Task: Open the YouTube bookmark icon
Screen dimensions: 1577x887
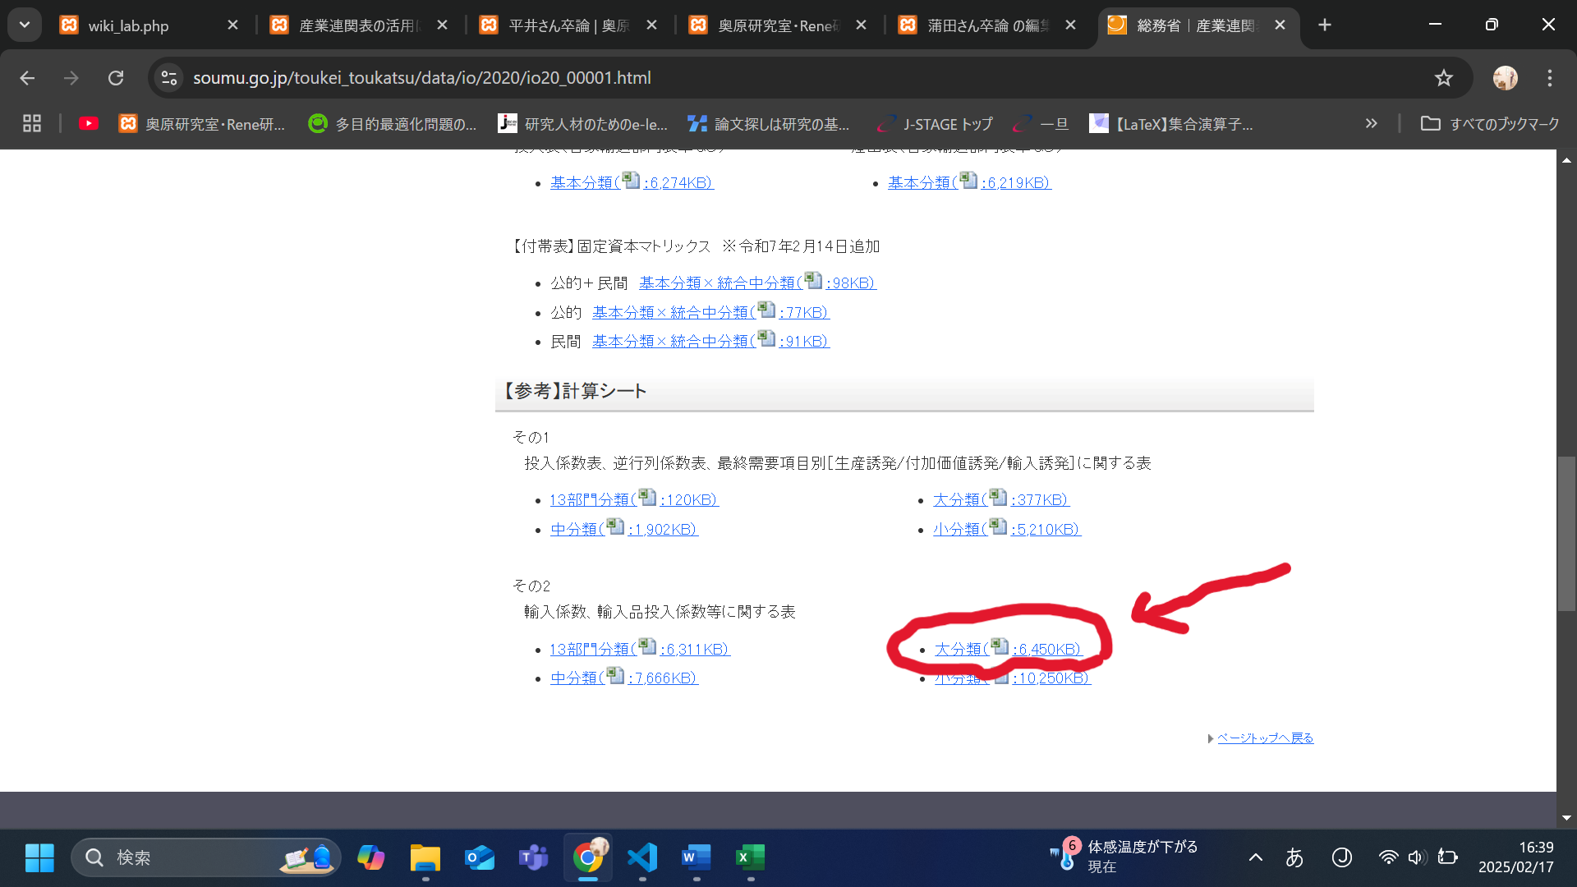Action: [89, 123]
